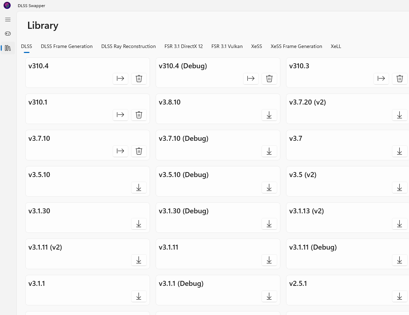Download DLSS v3.8.10

tap(269, 115)
